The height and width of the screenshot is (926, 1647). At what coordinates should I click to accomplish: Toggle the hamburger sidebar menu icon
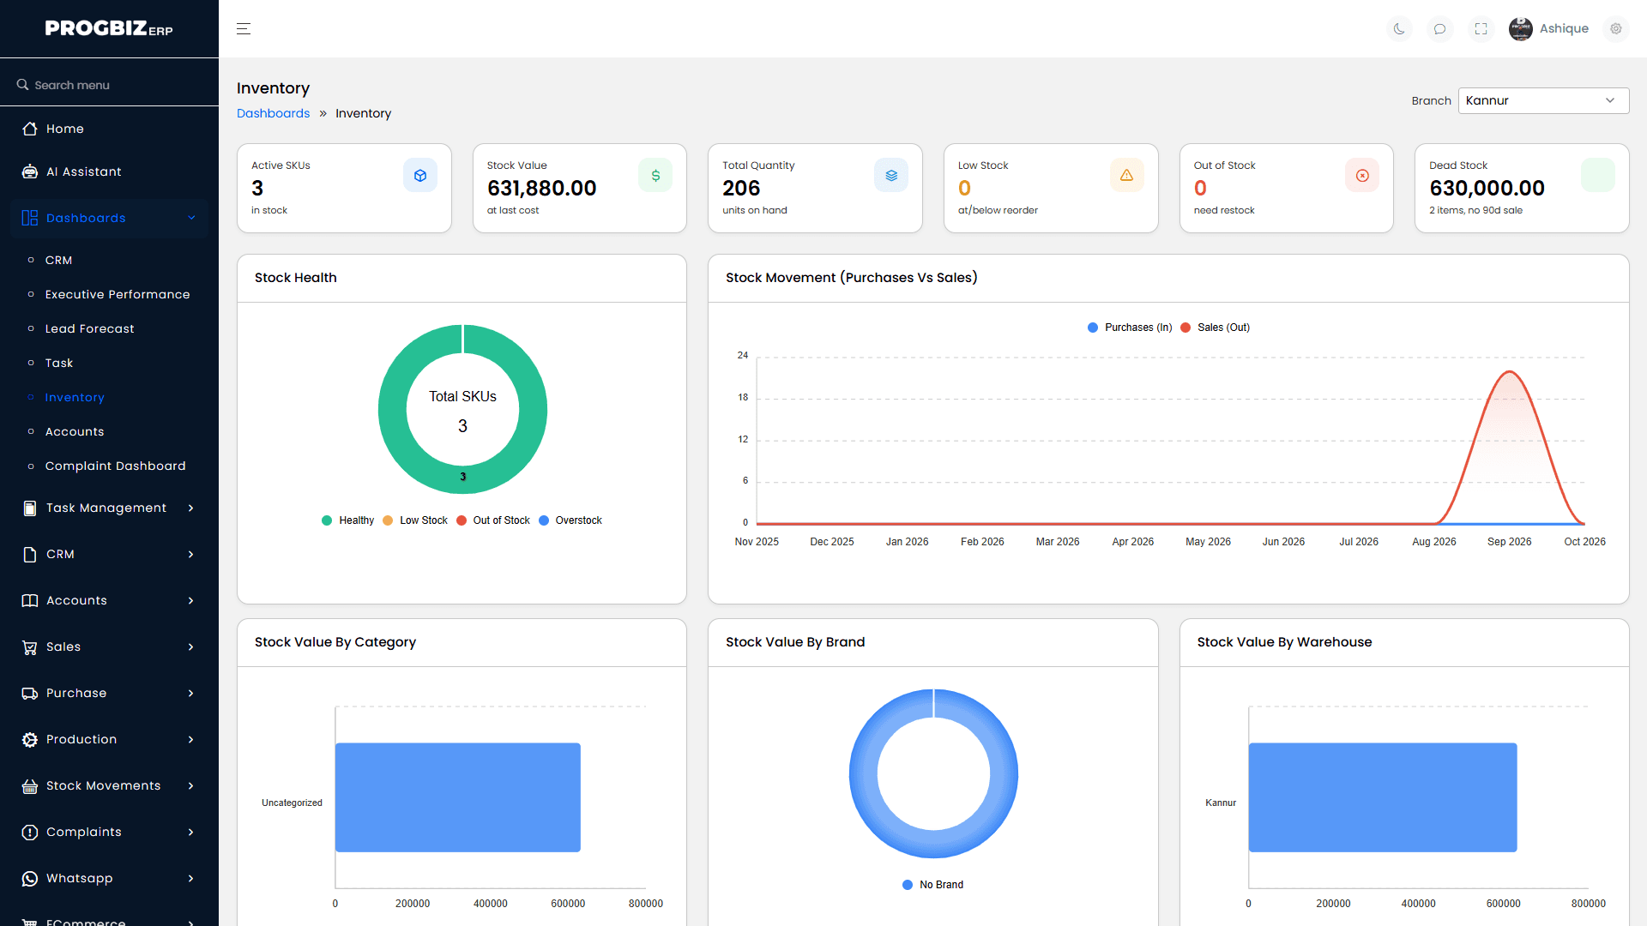(x=244, y=29)
